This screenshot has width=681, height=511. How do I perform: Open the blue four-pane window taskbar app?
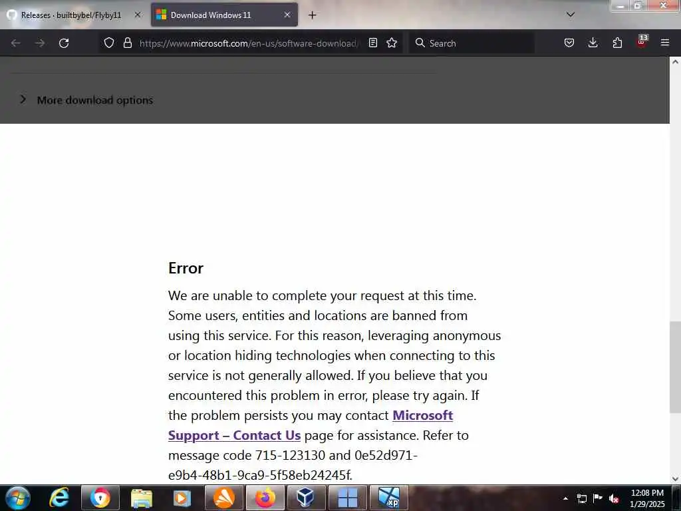pyautogui.click(x=347, y=498)
